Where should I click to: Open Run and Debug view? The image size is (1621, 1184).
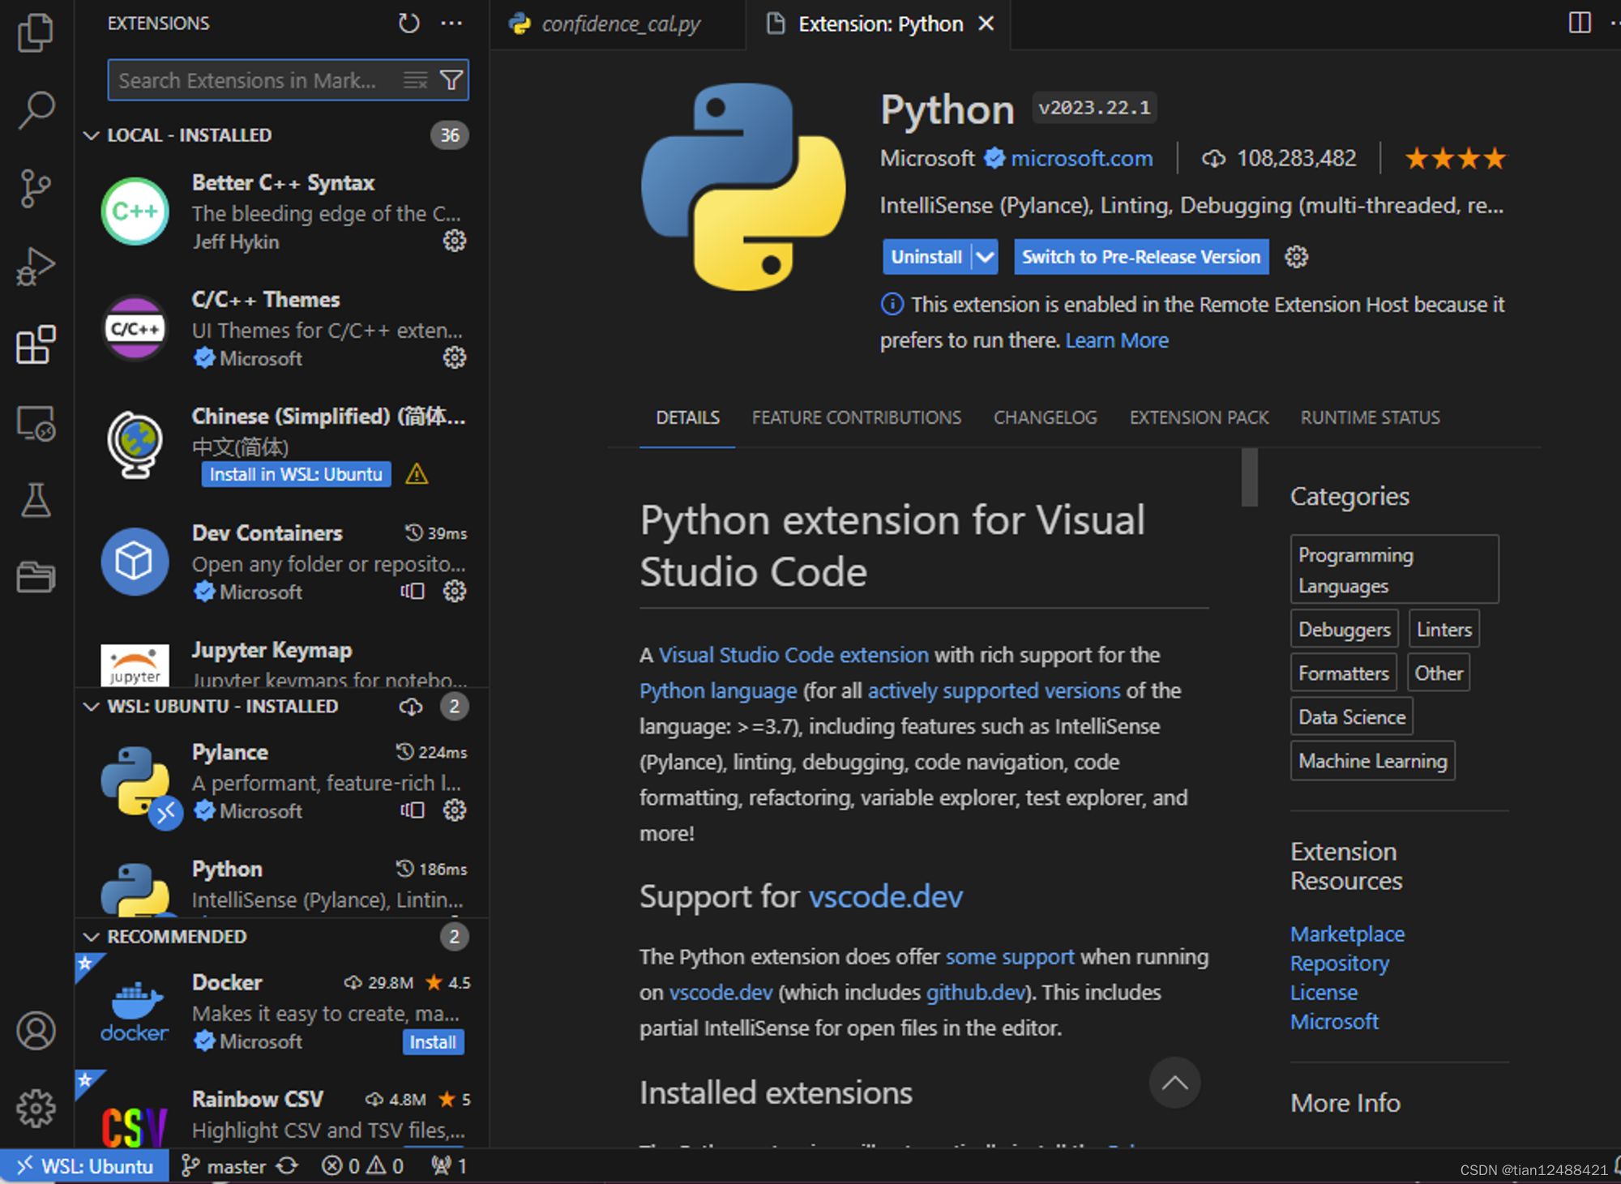tap(36, 267)
